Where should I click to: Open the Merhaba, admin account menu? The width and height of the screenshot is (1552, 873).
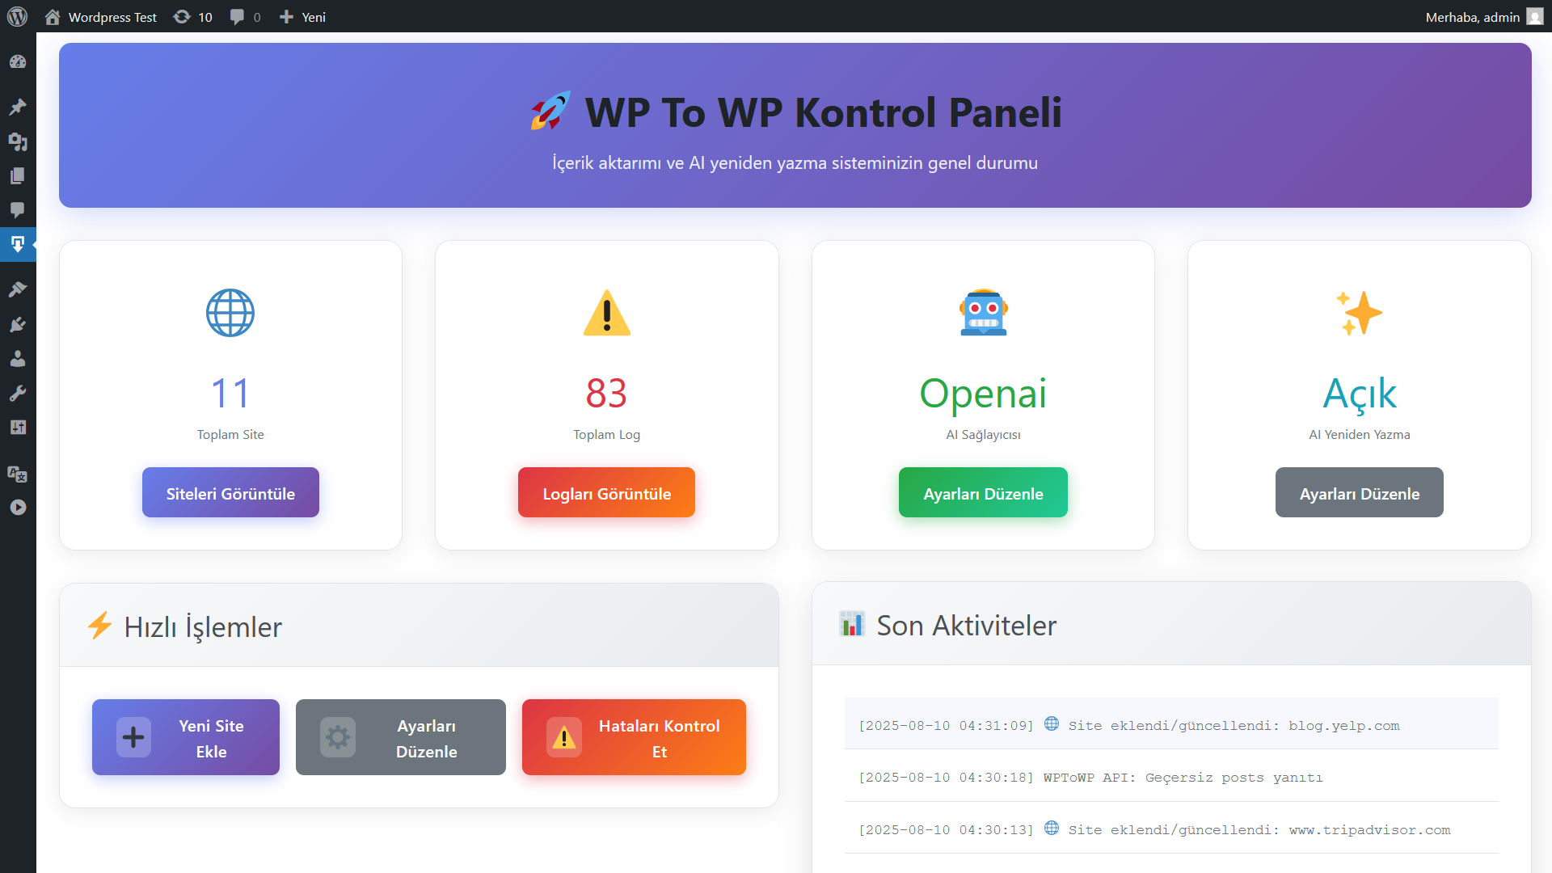click(1484, 17)
